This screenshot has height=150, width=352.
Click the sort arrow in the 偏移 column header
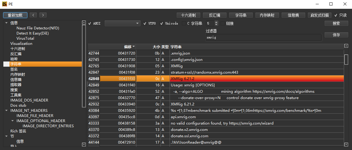134,47
